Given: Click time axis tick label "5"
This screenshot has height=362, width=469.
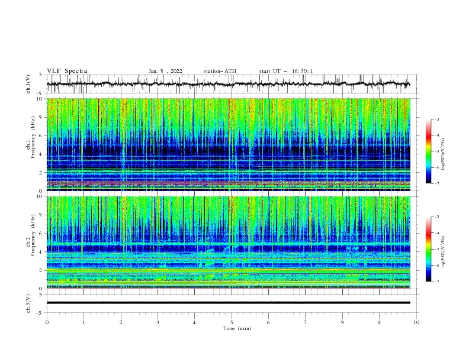Looking at the screenshot, I should coord(232,322).
